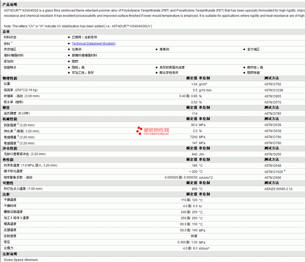The image size is (305, 262).
Task: Click the 机械性能 section header
Action: [x=10, y=119]
